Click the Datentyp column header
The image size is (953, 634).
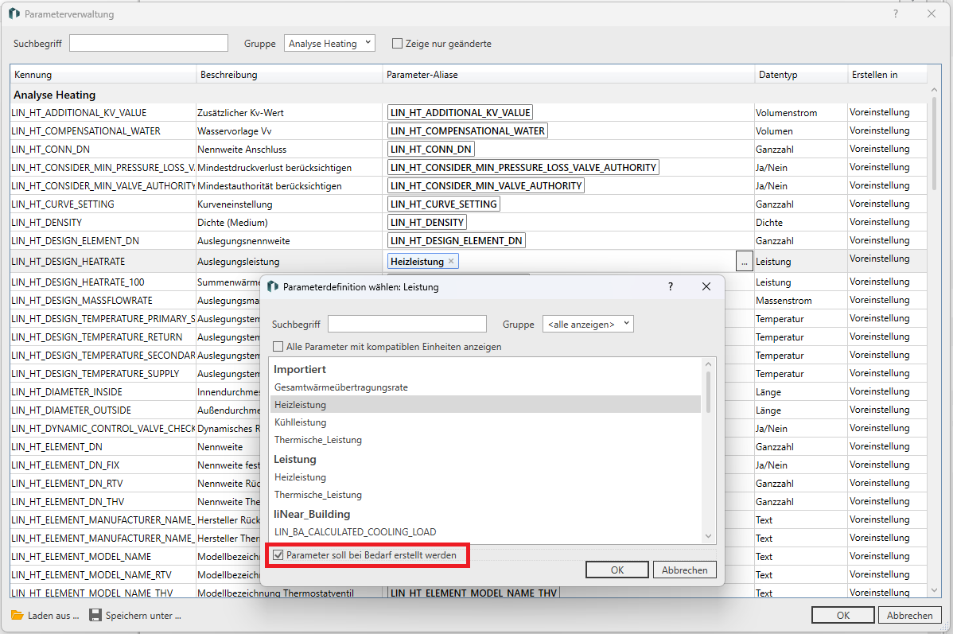pyautogui.click(x=799, y=75)
